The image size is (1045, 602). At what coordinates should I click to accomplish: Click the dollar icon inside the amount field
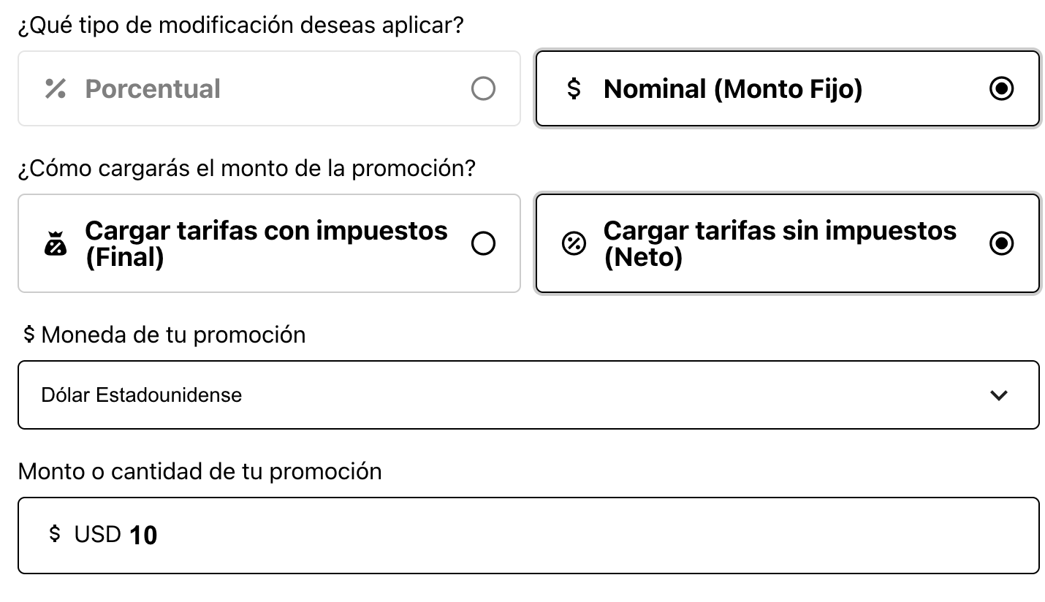(x=54, y=535)
